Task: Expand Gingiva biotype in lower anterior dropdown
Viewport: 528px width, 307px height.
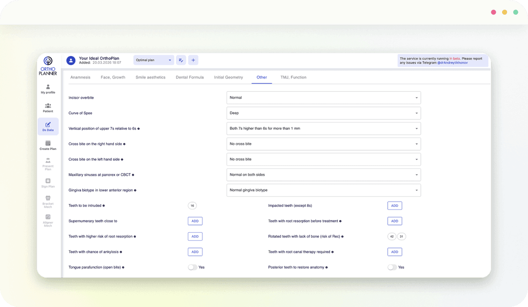Action: (323, 190)
